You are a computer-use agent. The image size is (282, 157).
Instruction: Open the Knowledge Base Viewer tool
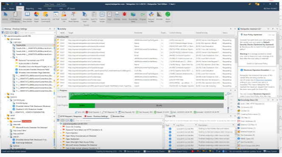(x=27, y=17)
